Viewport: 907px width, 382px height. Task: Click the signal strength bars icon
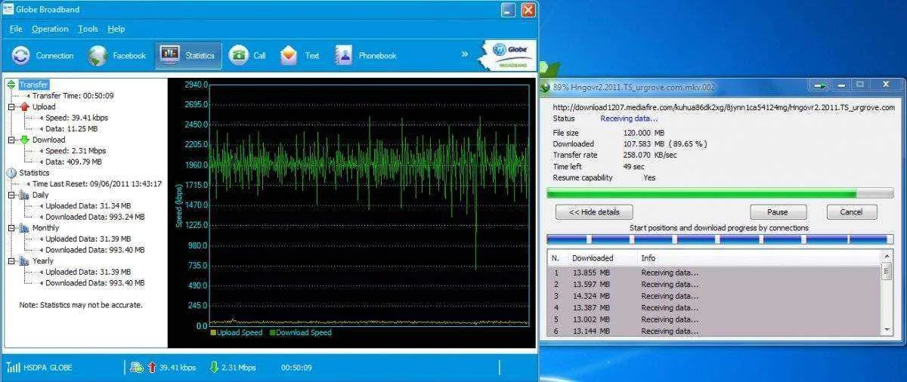(13, 367)
